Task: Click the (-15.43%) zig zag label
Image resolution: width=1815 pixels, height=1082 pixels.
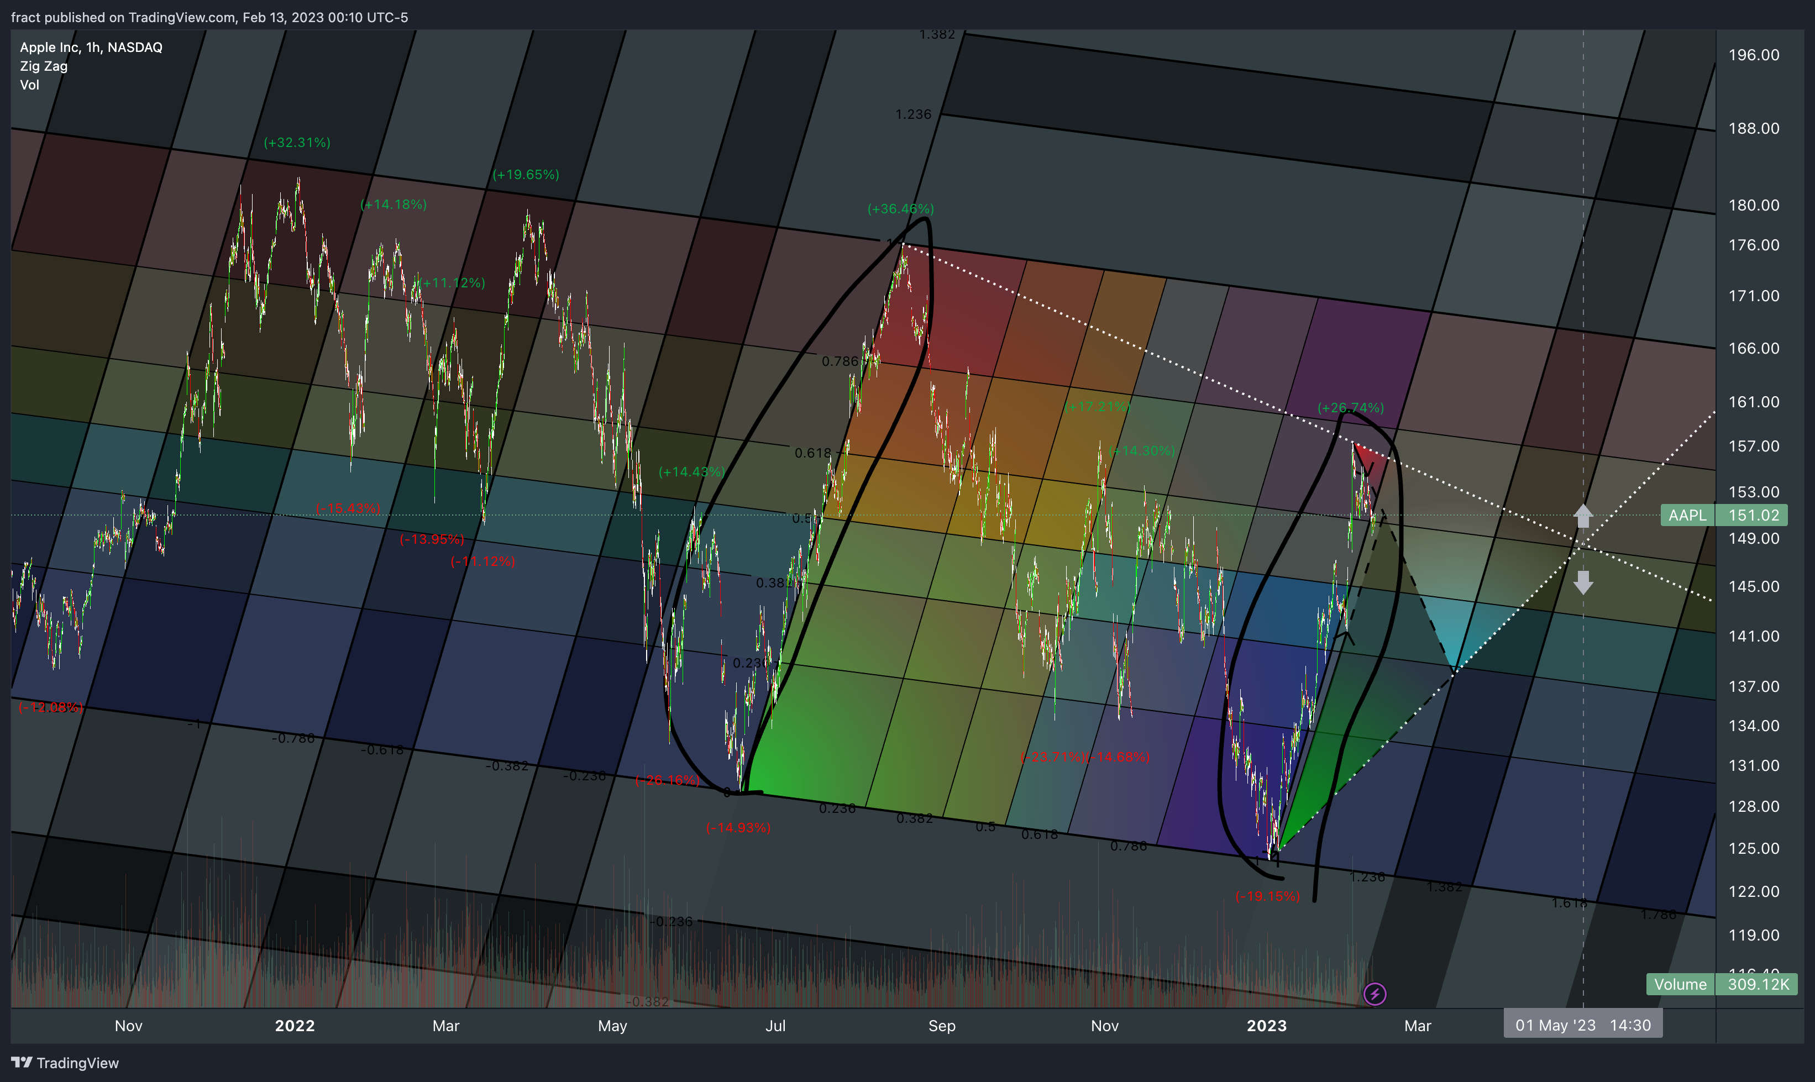Action: point(348,508)
